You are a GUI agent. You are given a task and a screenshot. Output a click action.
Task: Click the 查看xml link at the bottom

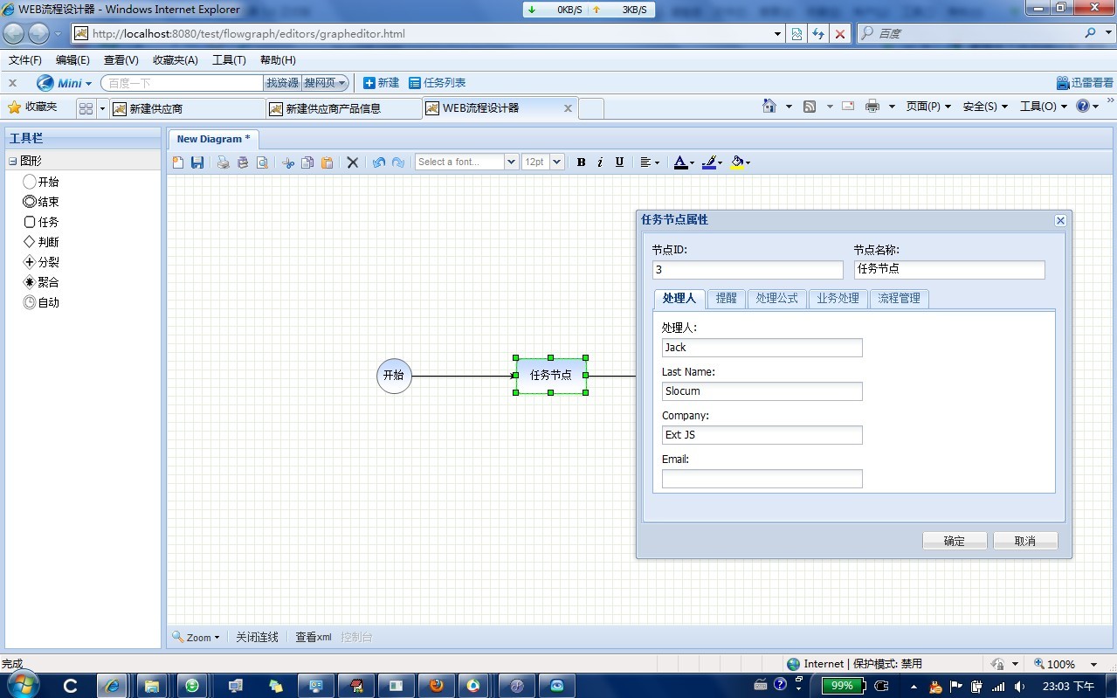pyautogui.click(x=312, y=636)
